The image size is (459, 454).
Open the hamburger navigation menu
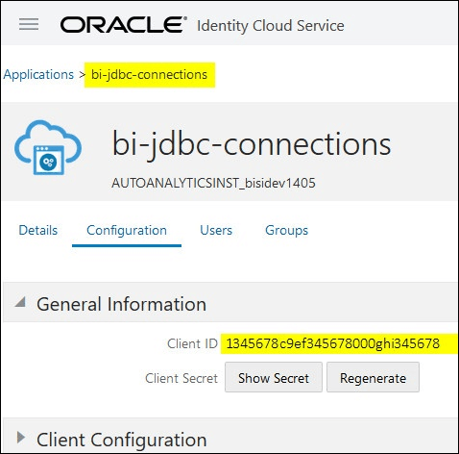[29, 24]
